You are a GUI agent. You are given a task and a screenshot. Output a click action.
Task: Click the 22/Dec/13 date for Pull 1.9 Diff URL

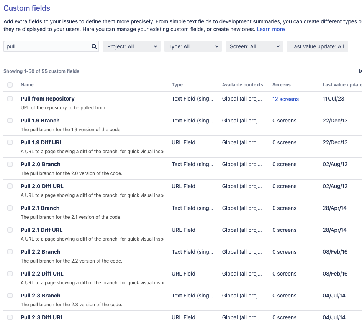coord(335,142)
